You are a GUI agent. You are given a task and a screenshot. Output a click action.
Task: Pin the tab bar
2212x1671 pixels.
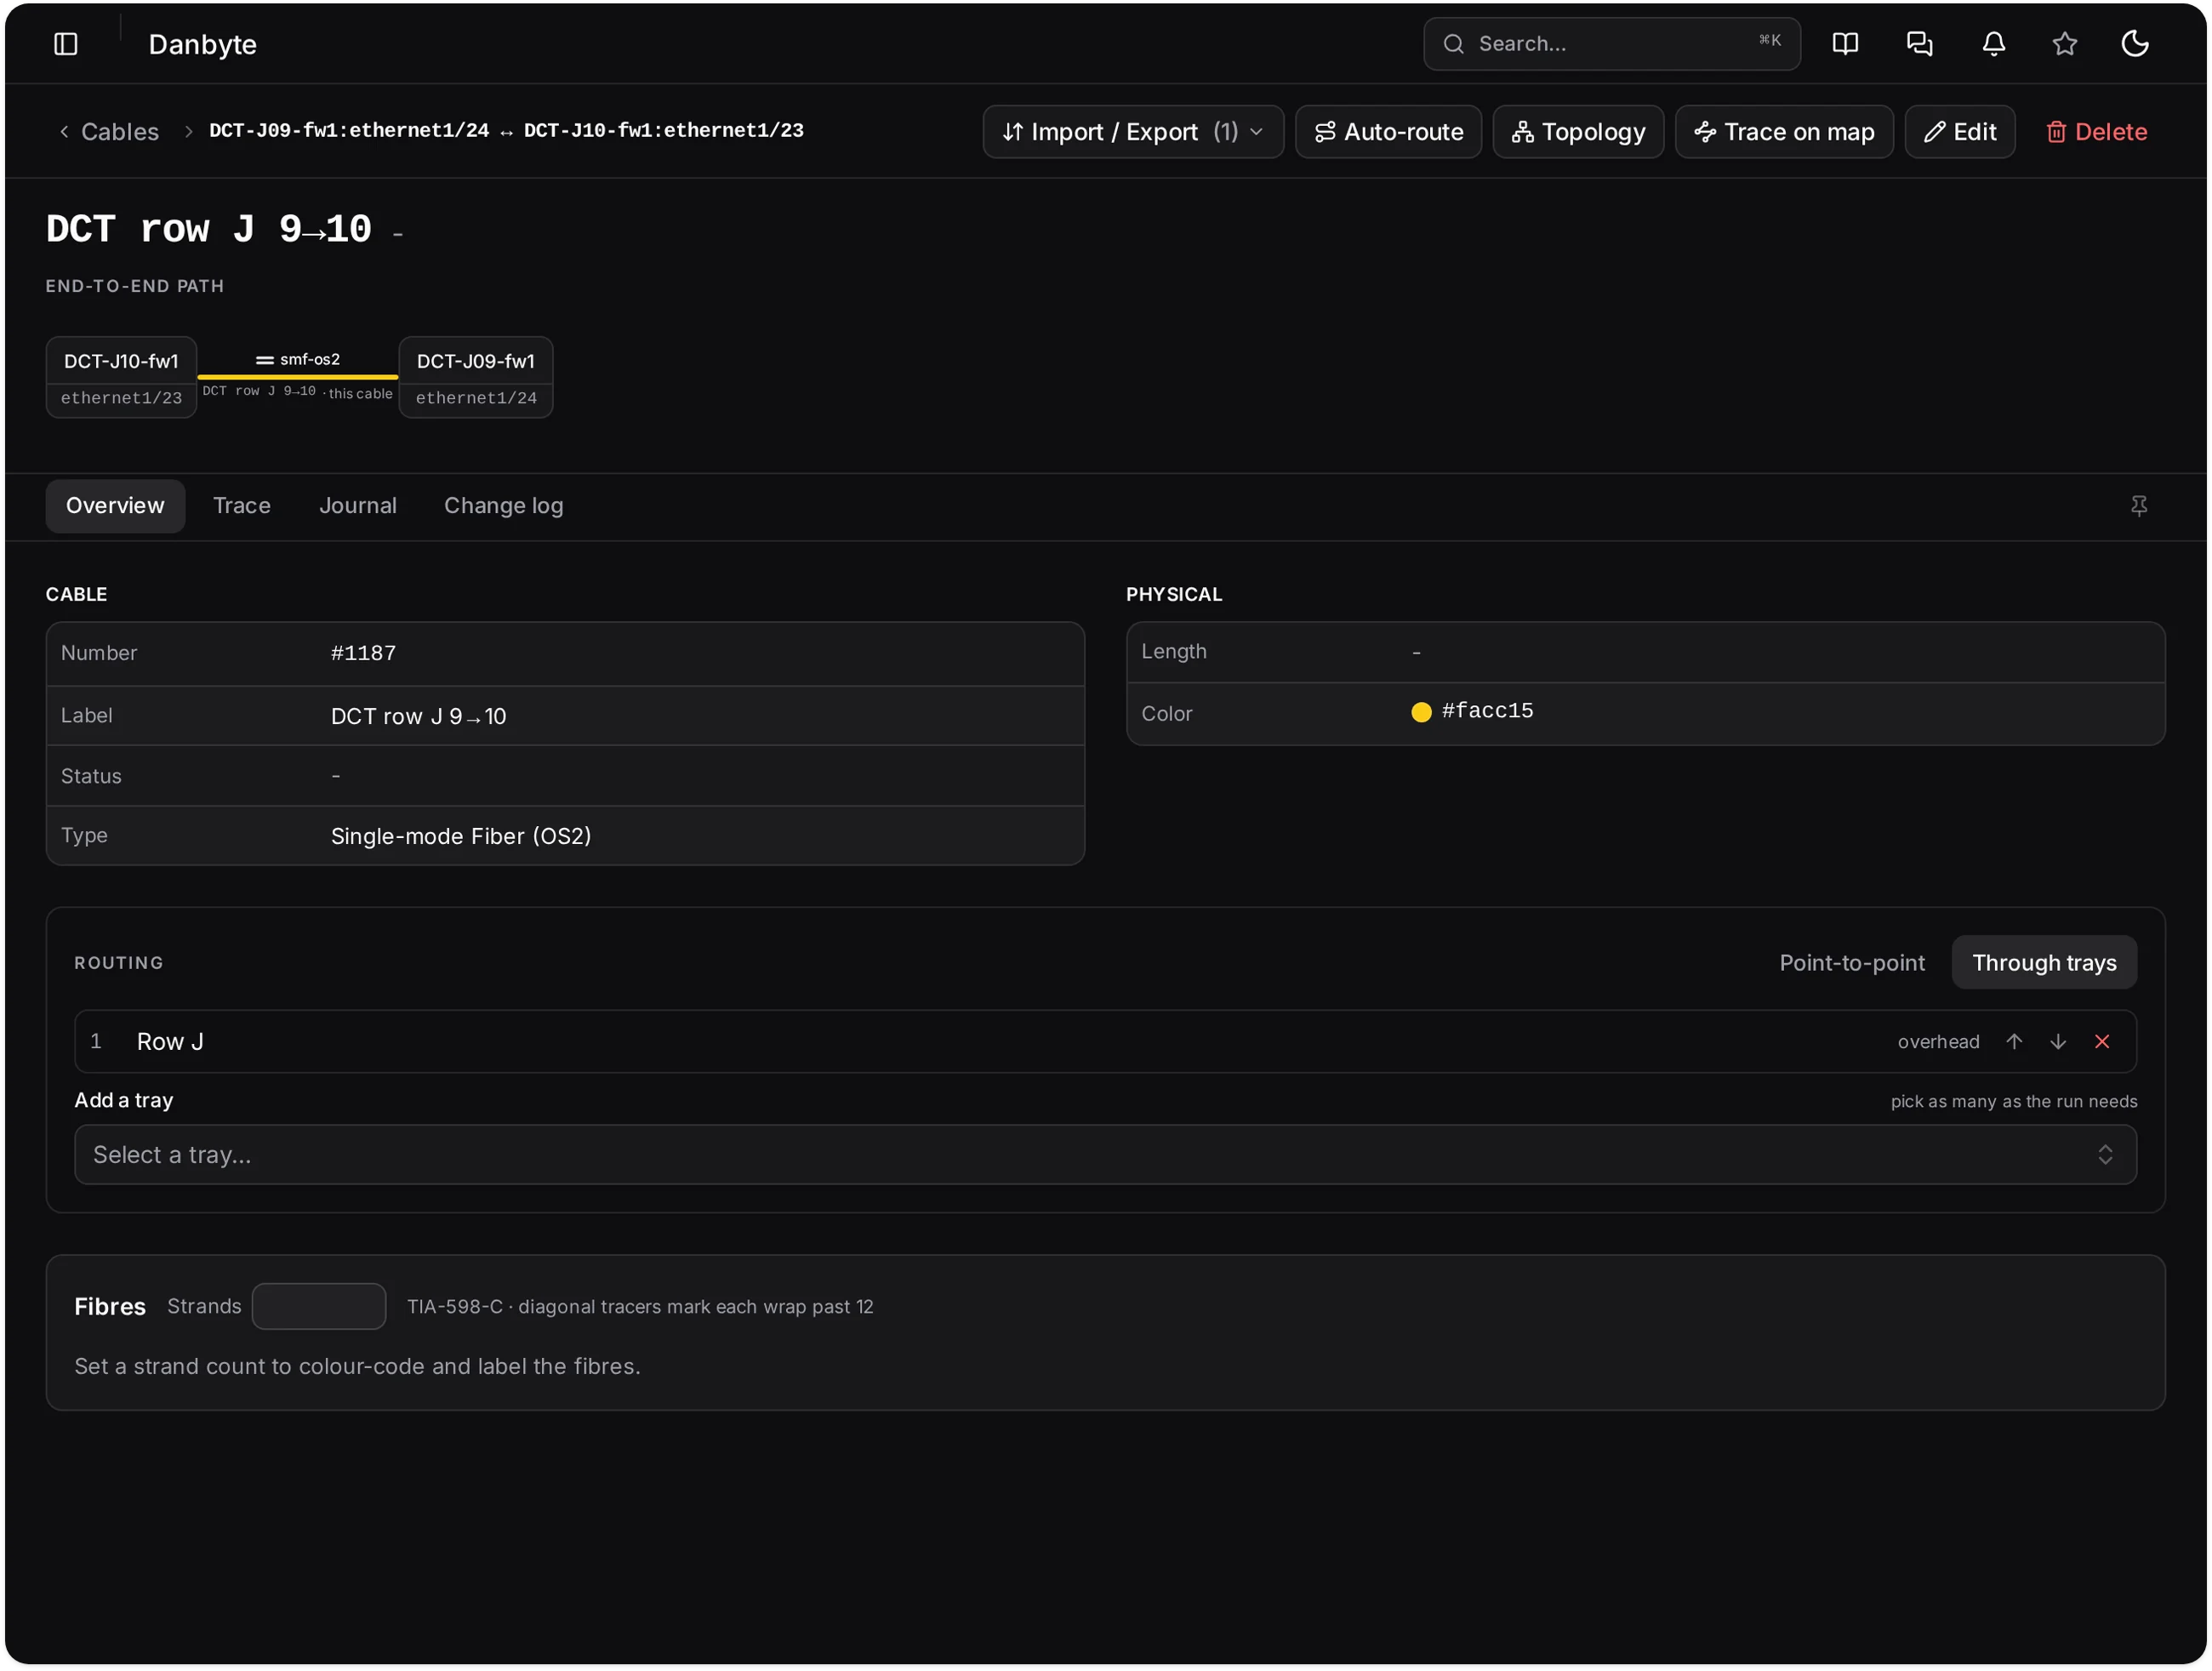click(2138, 506)
